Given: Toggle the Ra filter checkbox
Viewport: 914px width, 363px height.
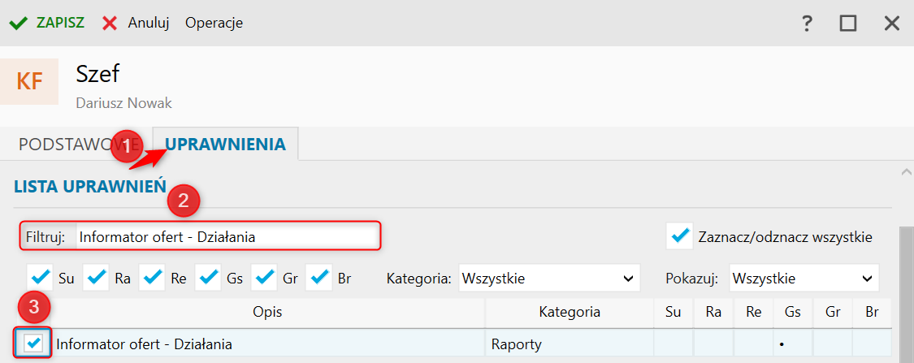Looking at the screenshot, I should point(96,278).
